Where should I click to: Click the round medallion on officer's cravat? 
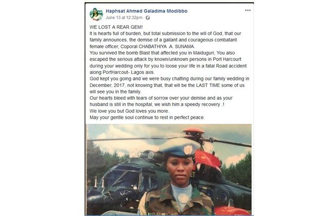[184, 198]
